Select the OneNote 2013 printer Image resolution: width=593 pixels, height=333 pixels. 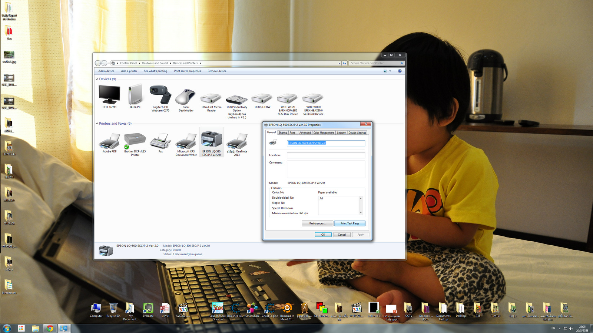click(x=237, y=144)
